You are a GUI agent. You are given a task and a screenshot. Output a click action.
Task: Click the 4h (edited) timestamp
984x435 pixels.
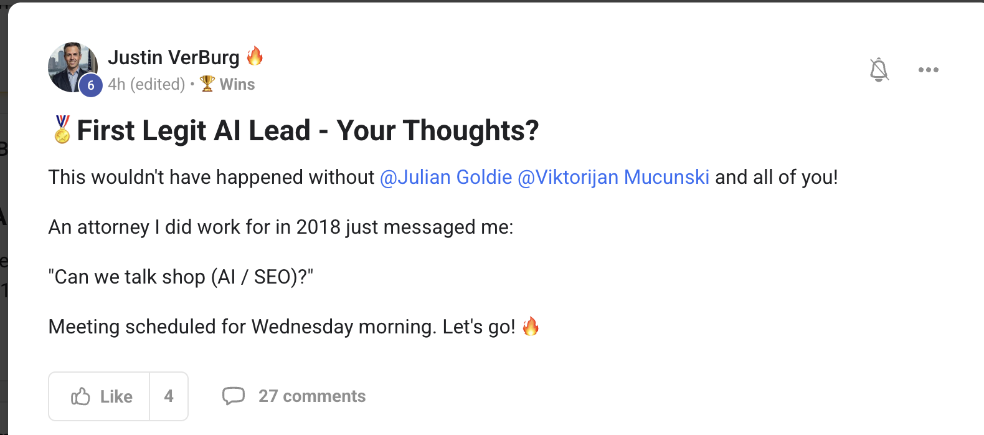coord(146,84)
